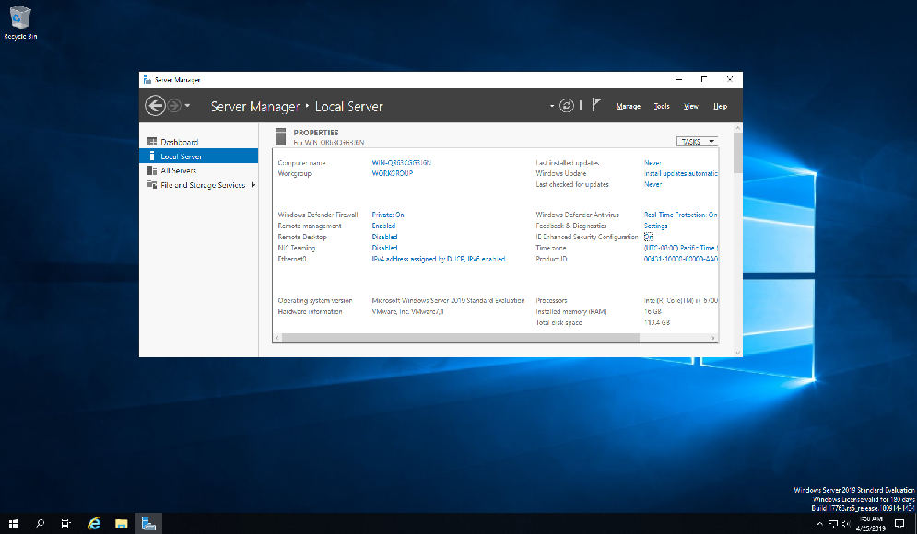Open the TASKS dropdown

[x=696, y=141]
